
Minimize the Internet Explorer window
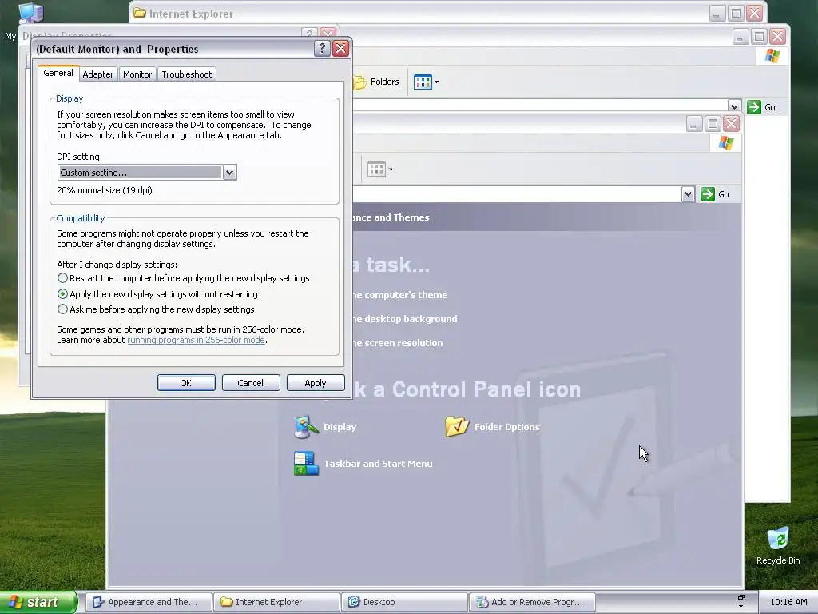(x=717, y=13)
